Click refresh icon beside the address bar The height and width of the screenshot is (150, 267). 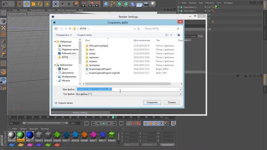coord(139,29)
